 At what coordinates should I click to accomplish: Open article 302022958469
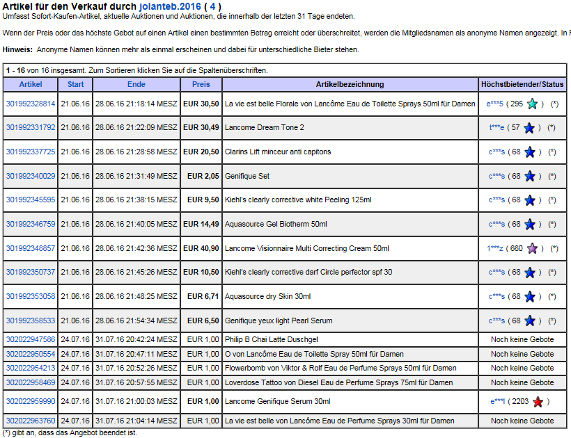coord(31,383)
